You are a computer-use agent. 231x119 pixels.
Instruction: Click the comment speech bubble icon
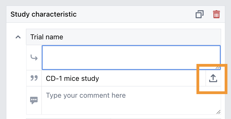coord(34,100)
